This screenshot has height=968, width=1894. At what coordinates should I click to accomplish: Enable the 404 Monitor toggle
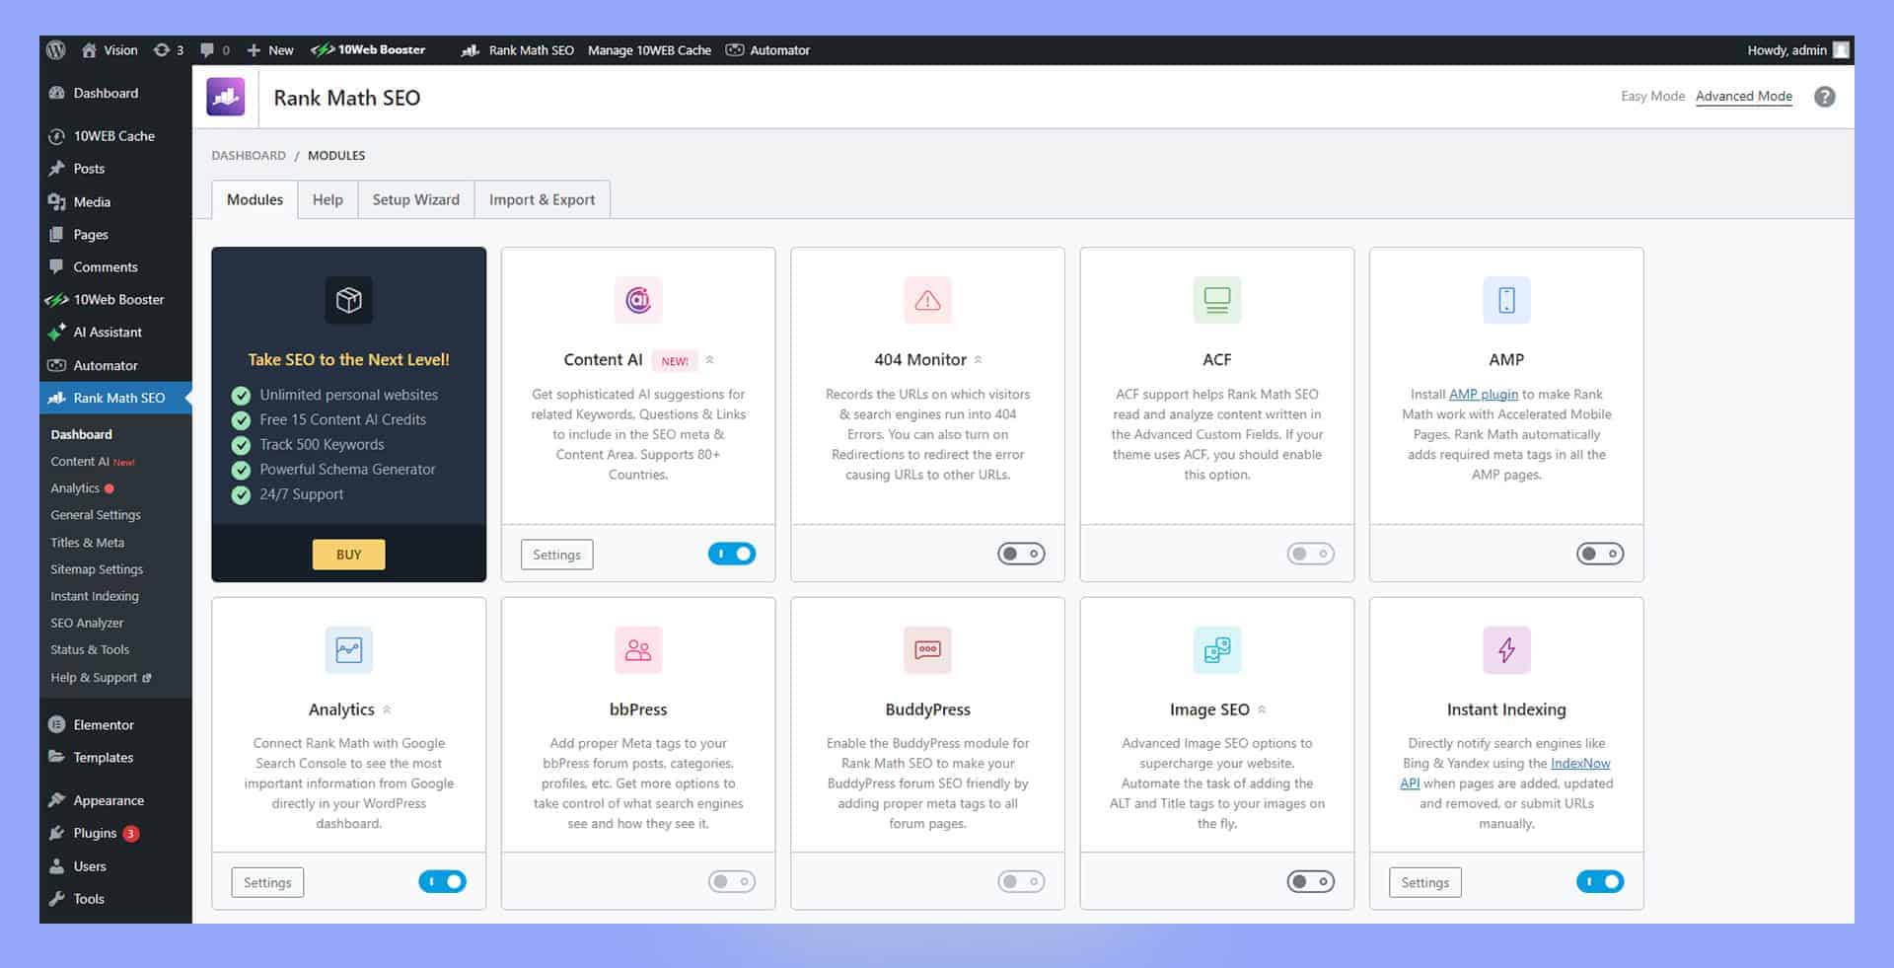1021,554
